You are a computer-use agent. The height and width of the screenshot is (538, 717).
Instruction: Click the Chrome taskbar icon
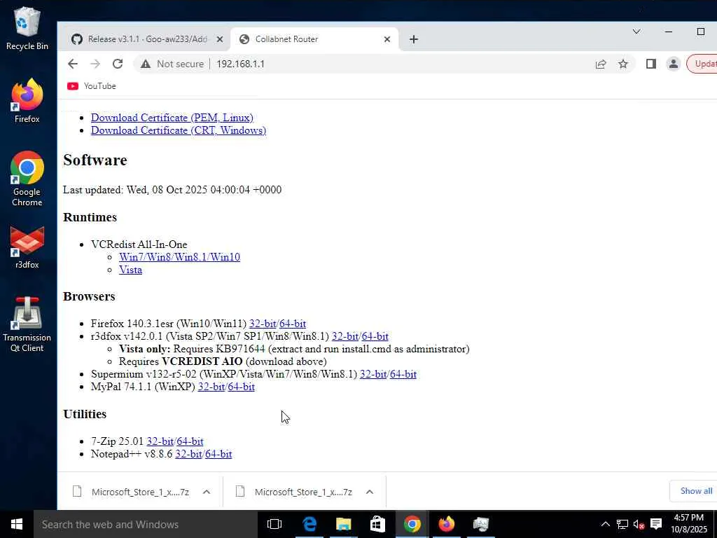[412, 524]
